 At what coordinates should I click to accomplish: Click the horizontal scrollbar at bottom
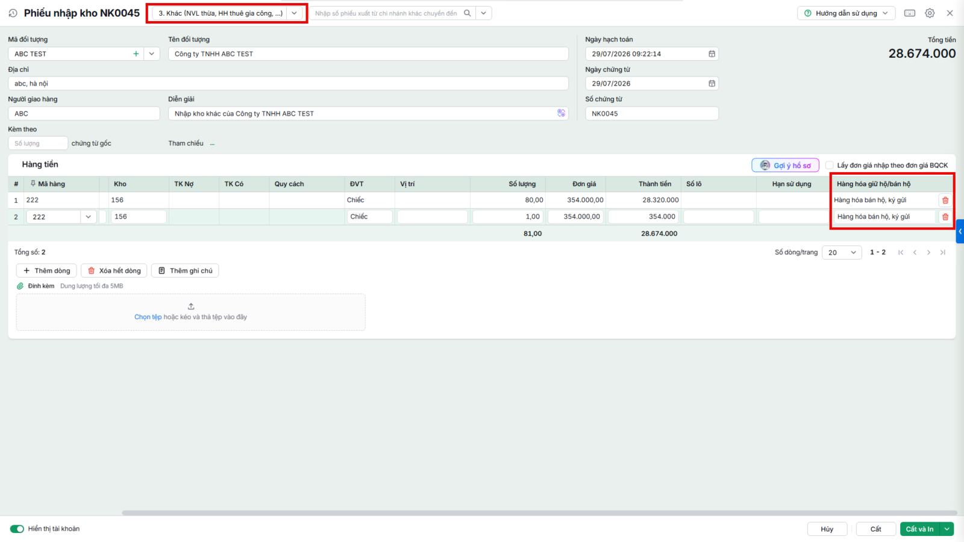click(539, 513)
